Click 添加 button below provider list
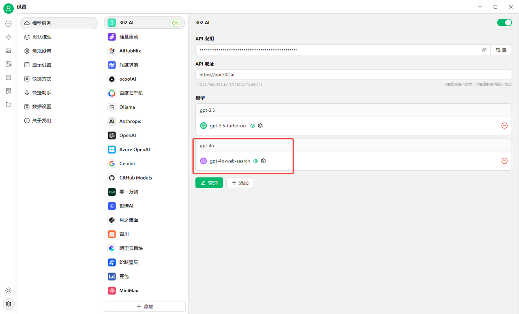Image resolution: width=519 pixels, height=314 pixels. click(x=145, y=306)
